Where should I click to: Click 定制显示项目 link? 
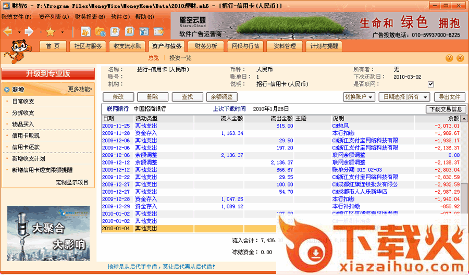(x=72, y=182)
